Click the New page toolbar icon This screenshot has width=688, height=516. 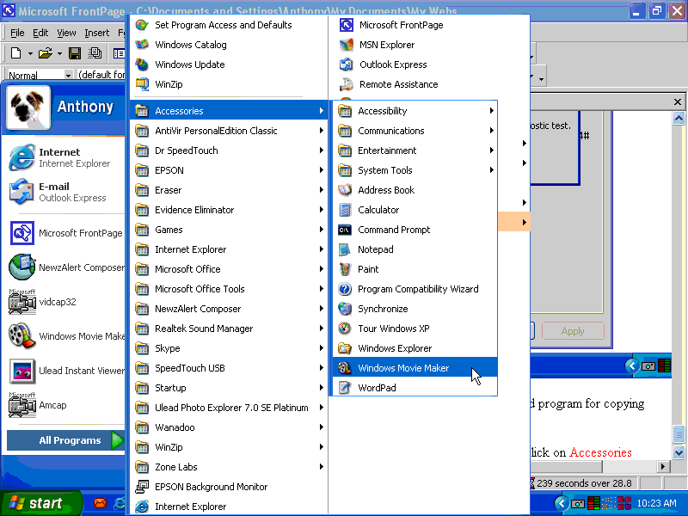click(x=15, y=53)
